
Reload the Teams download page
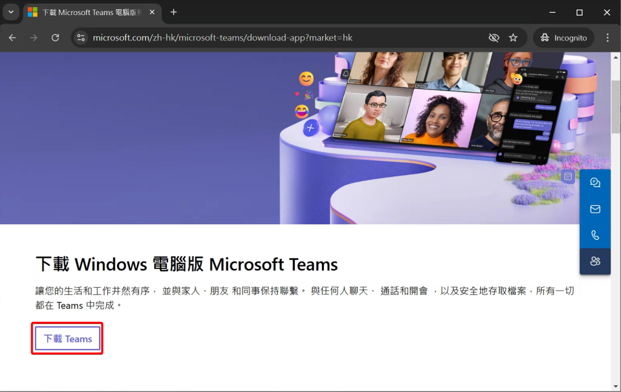pyautogui.click(x=55, y=38)
